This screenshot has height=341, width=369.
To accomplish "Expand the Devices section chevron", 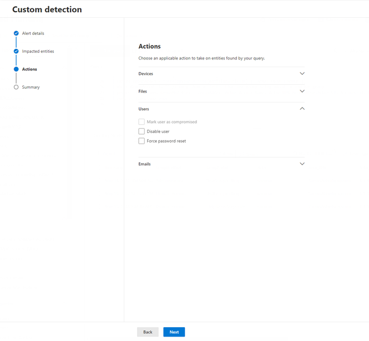I will click(302, 73).
